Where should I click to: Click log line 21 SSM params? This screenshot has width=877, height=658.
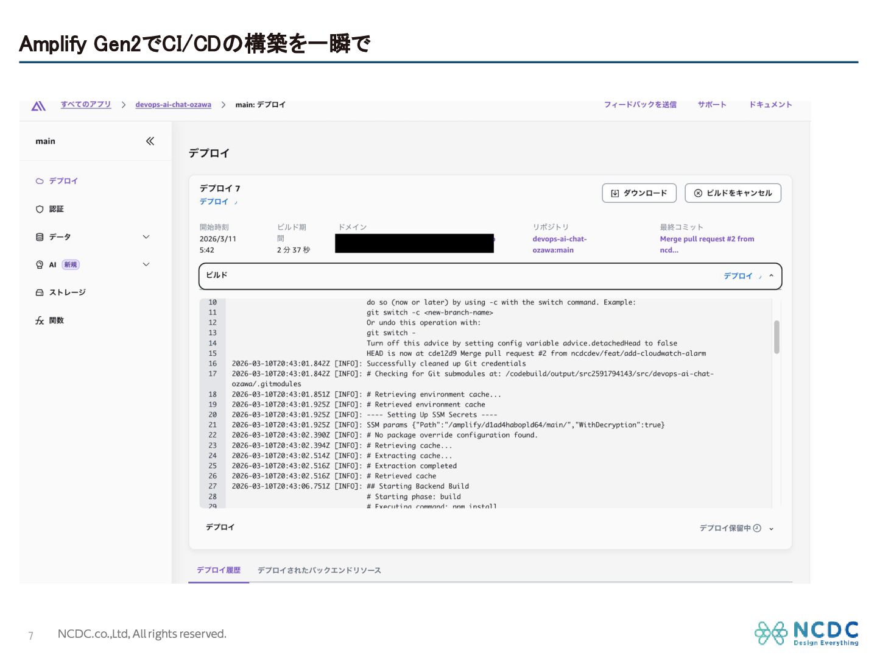click(x=448, y=425)
